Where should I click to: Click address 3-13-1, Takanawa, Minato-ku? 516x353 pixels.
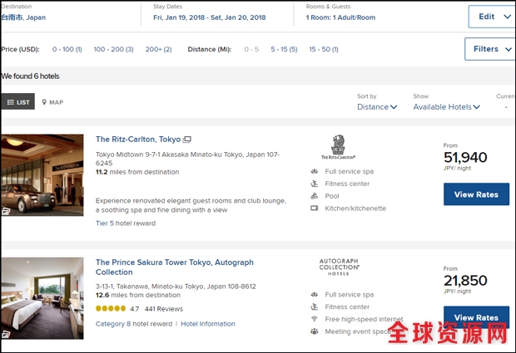[x=176, y=287]
